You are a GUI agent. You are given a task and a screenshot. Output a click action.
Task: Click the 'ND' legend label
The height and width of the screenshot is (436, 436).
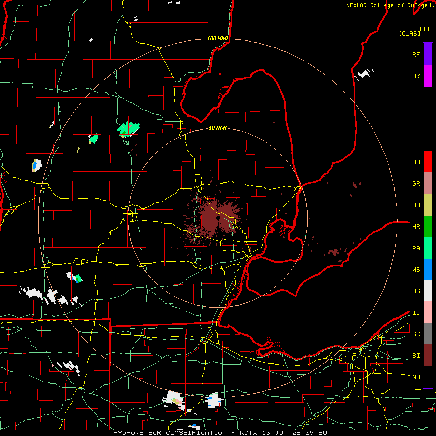tap(416, 377)
